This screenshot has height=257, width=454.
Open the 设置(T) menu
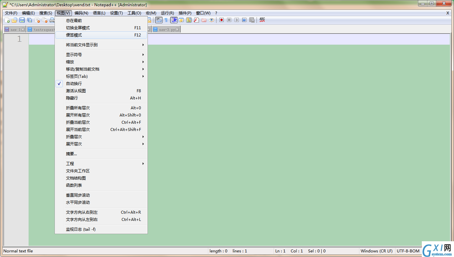tap(116, 13)
